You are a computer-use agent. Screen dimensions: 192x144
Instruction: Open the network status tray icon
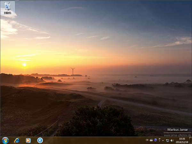[167, 140]
